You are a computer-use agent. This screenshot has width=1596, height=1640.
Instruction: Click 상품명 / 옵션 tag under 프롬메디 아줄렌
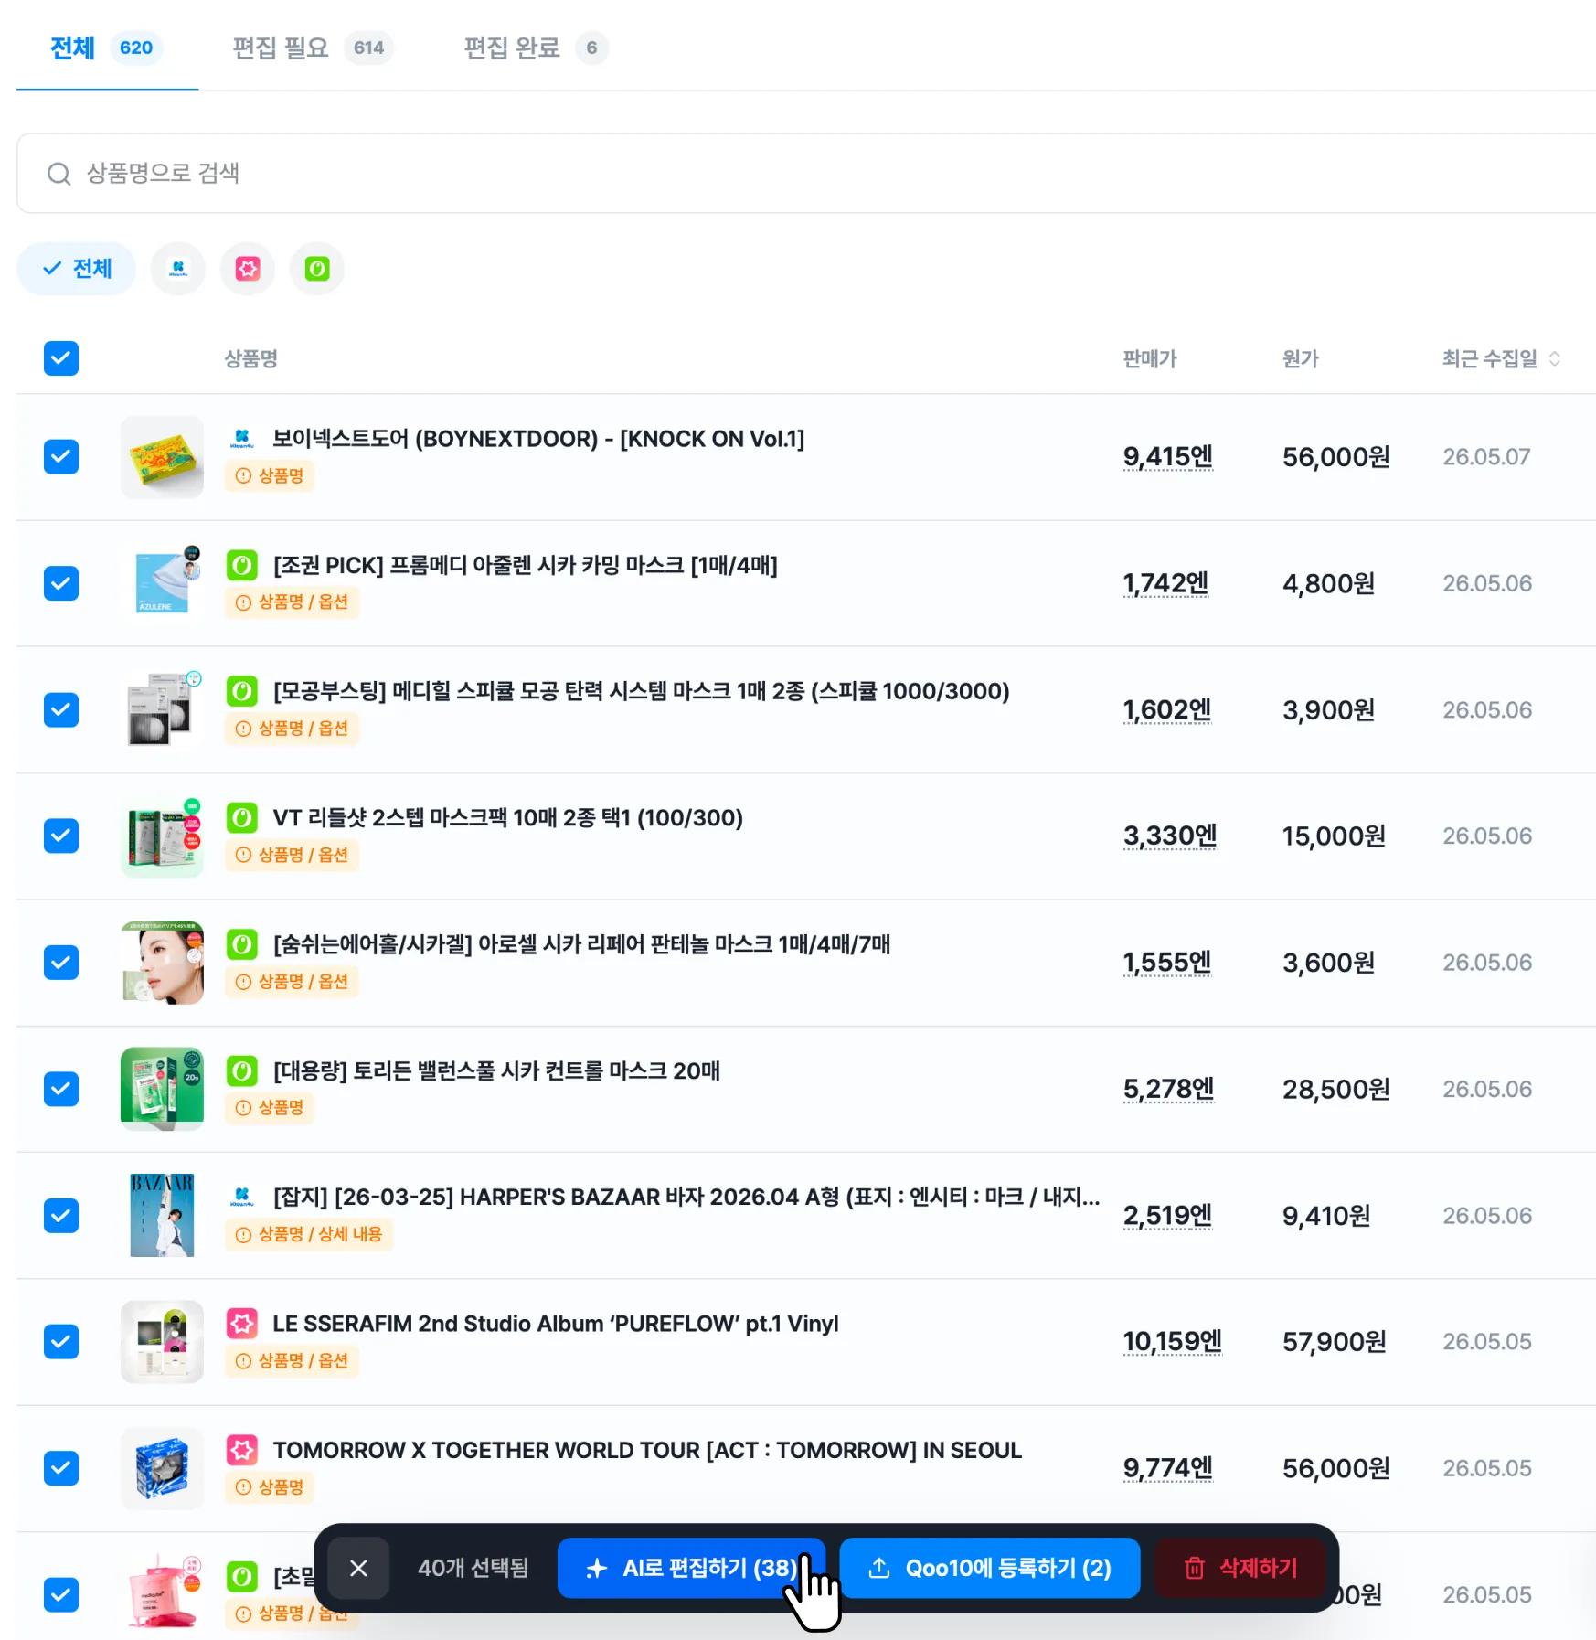coord(293,602)
